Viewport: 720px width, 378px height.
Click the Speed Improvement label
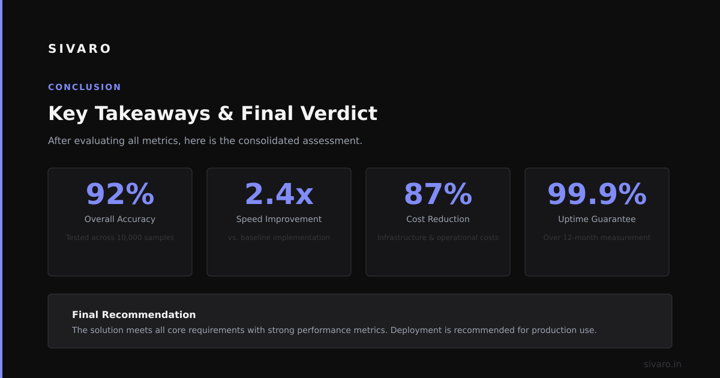[279, 219]
